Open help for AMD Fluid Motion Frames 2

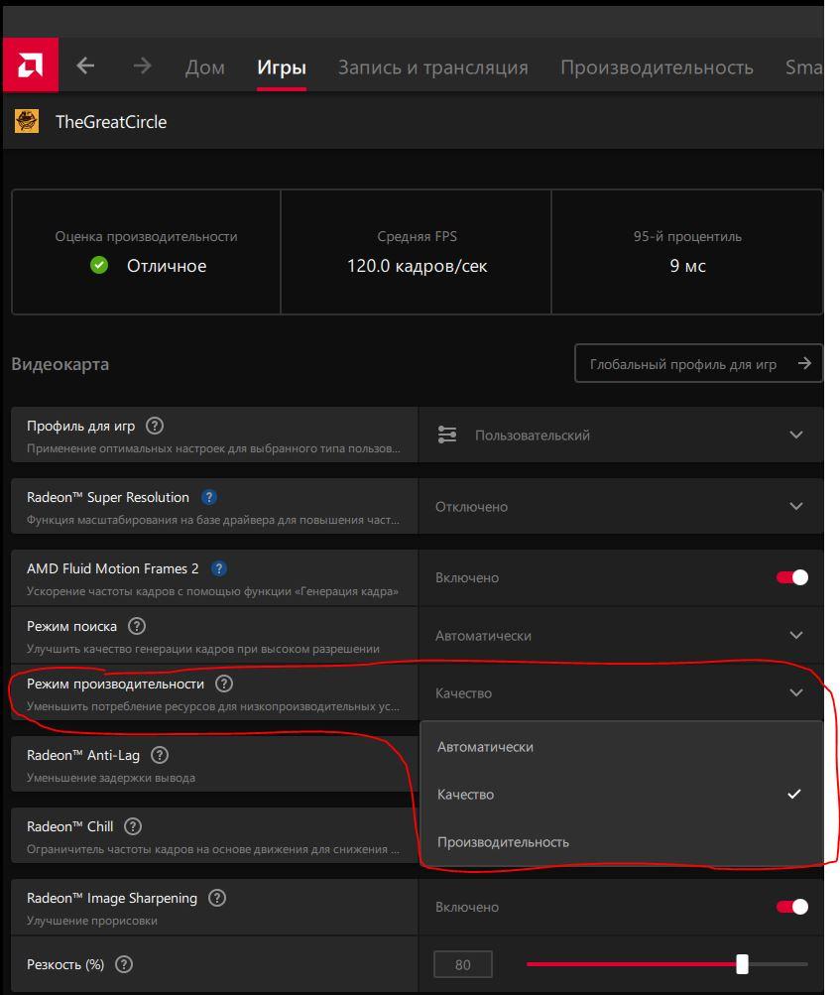point(219,569)
